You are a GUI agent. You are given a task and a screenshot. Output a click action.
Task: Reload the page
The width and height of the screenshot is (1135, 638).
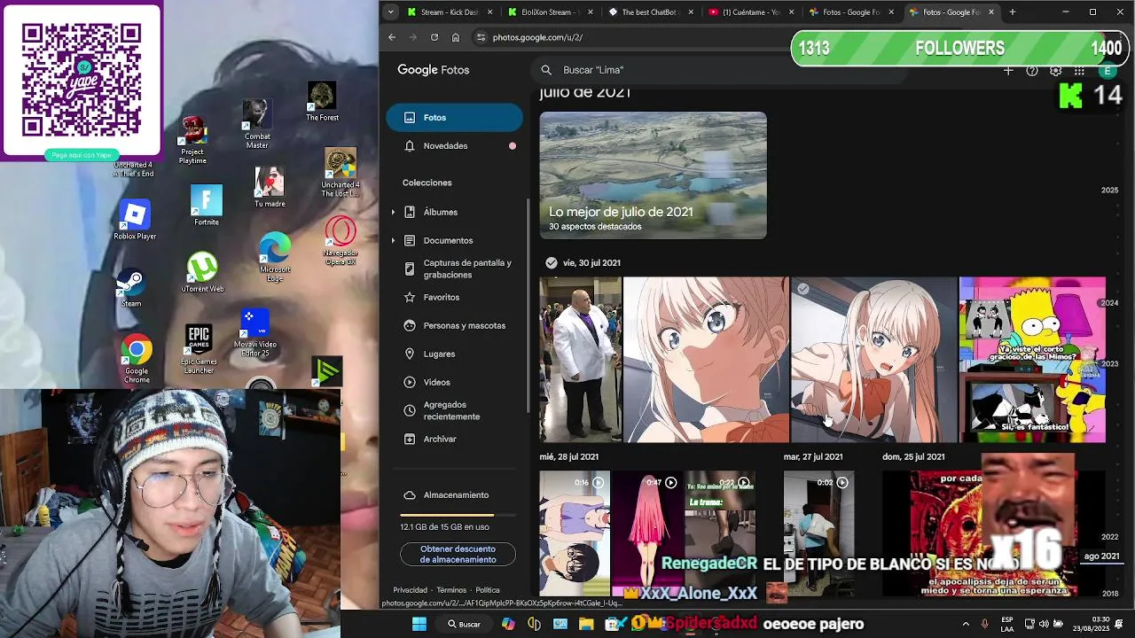[434, 37]
